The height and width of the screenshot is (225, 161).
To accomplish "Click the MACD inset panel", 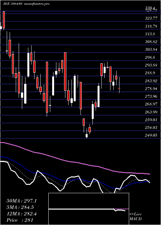I will click(x=89, y=209).
